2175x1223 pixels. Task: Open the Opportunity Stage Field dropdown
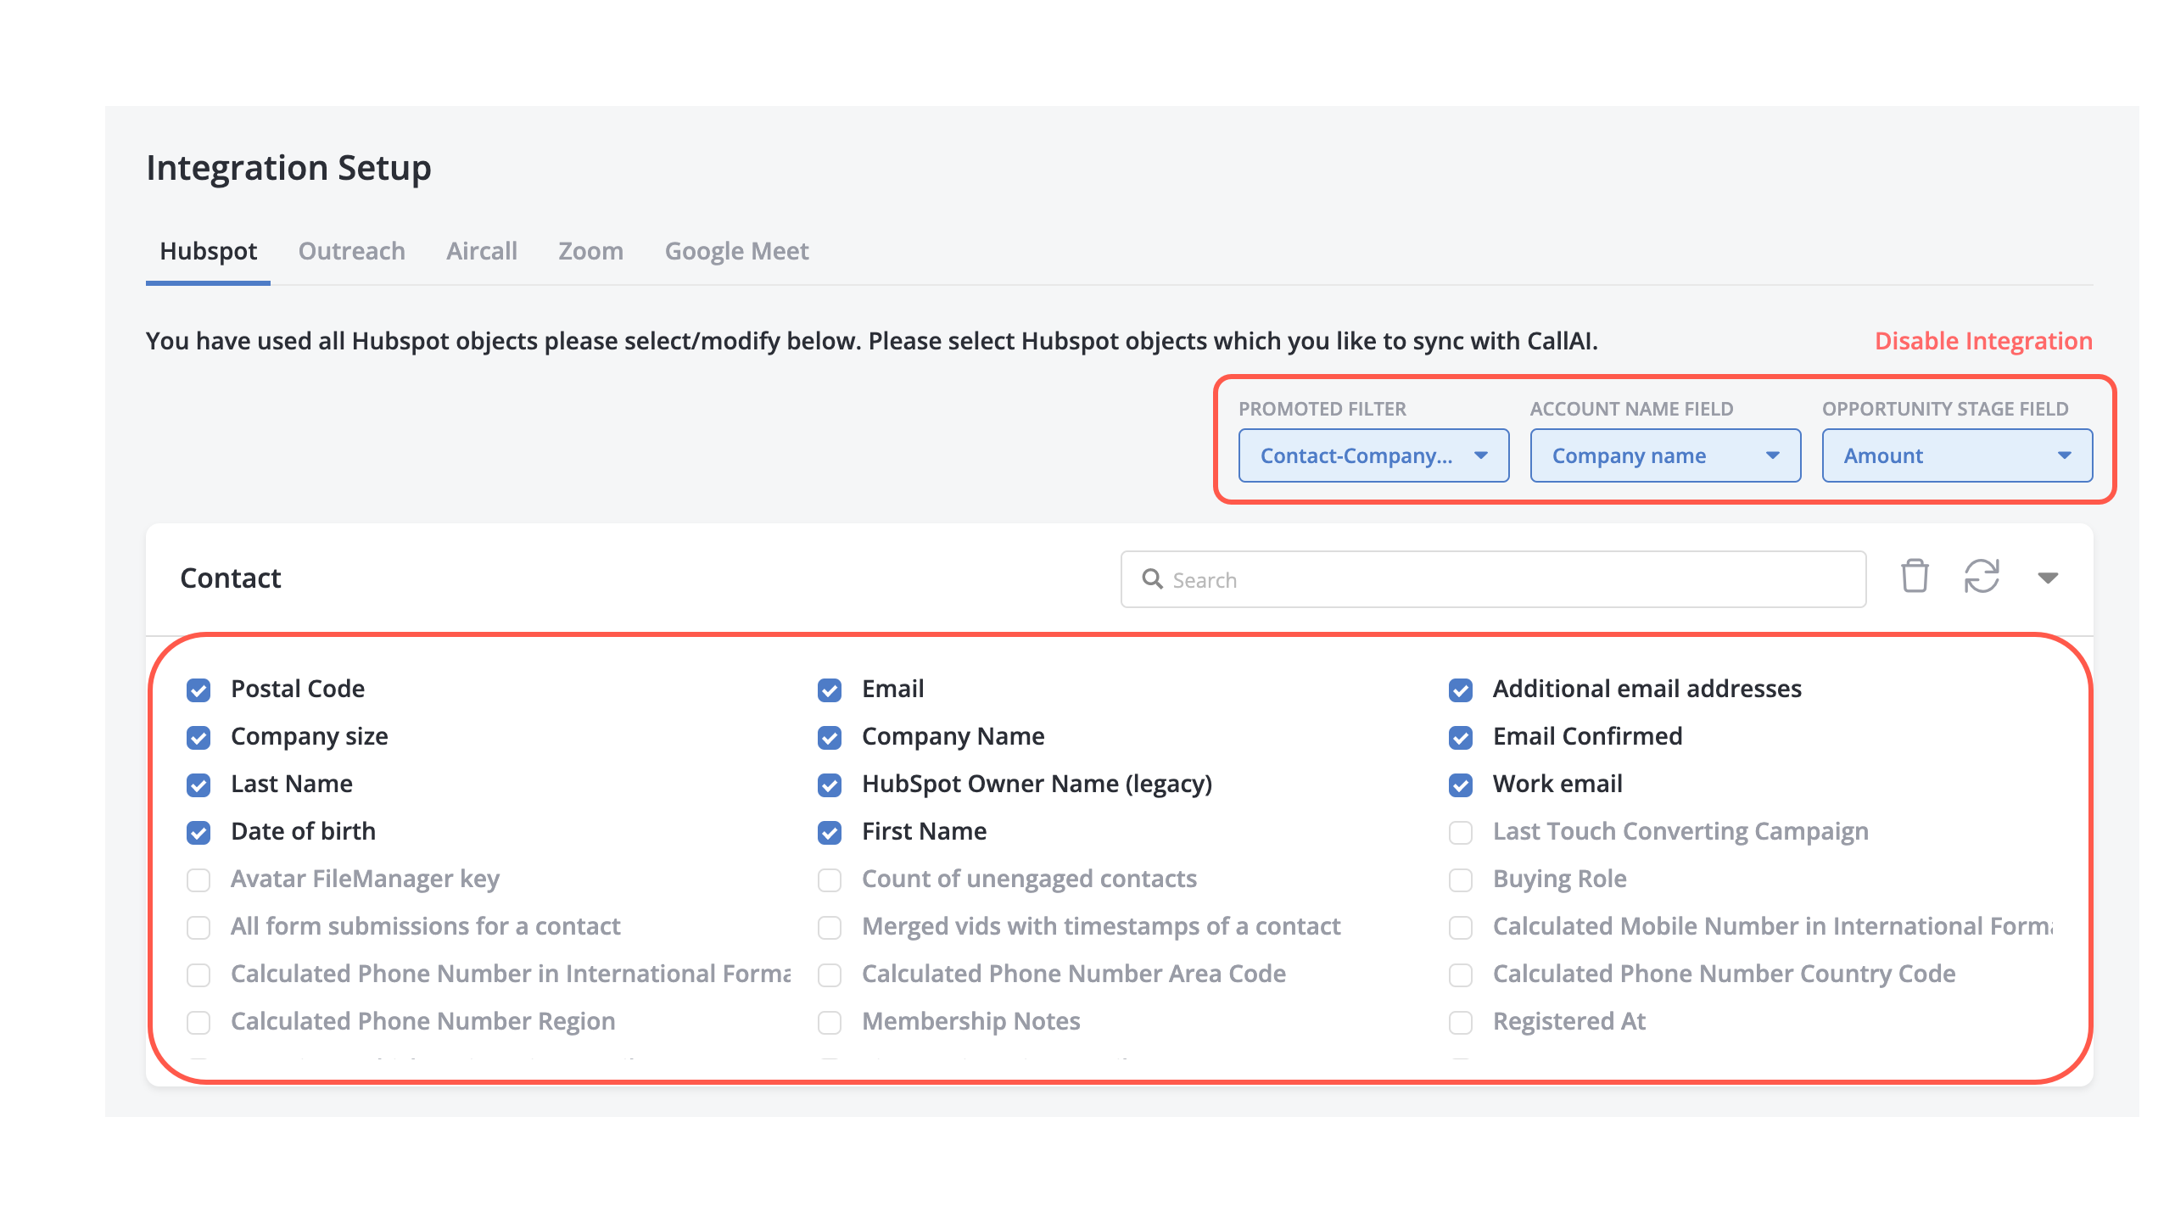[1954, 455]
